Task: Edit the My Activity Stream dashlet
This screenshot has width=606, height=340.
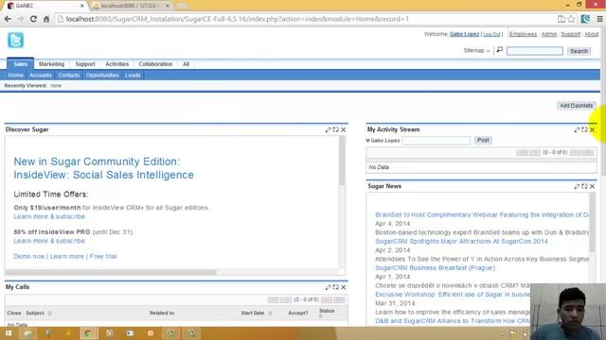Action: [577, 130]
